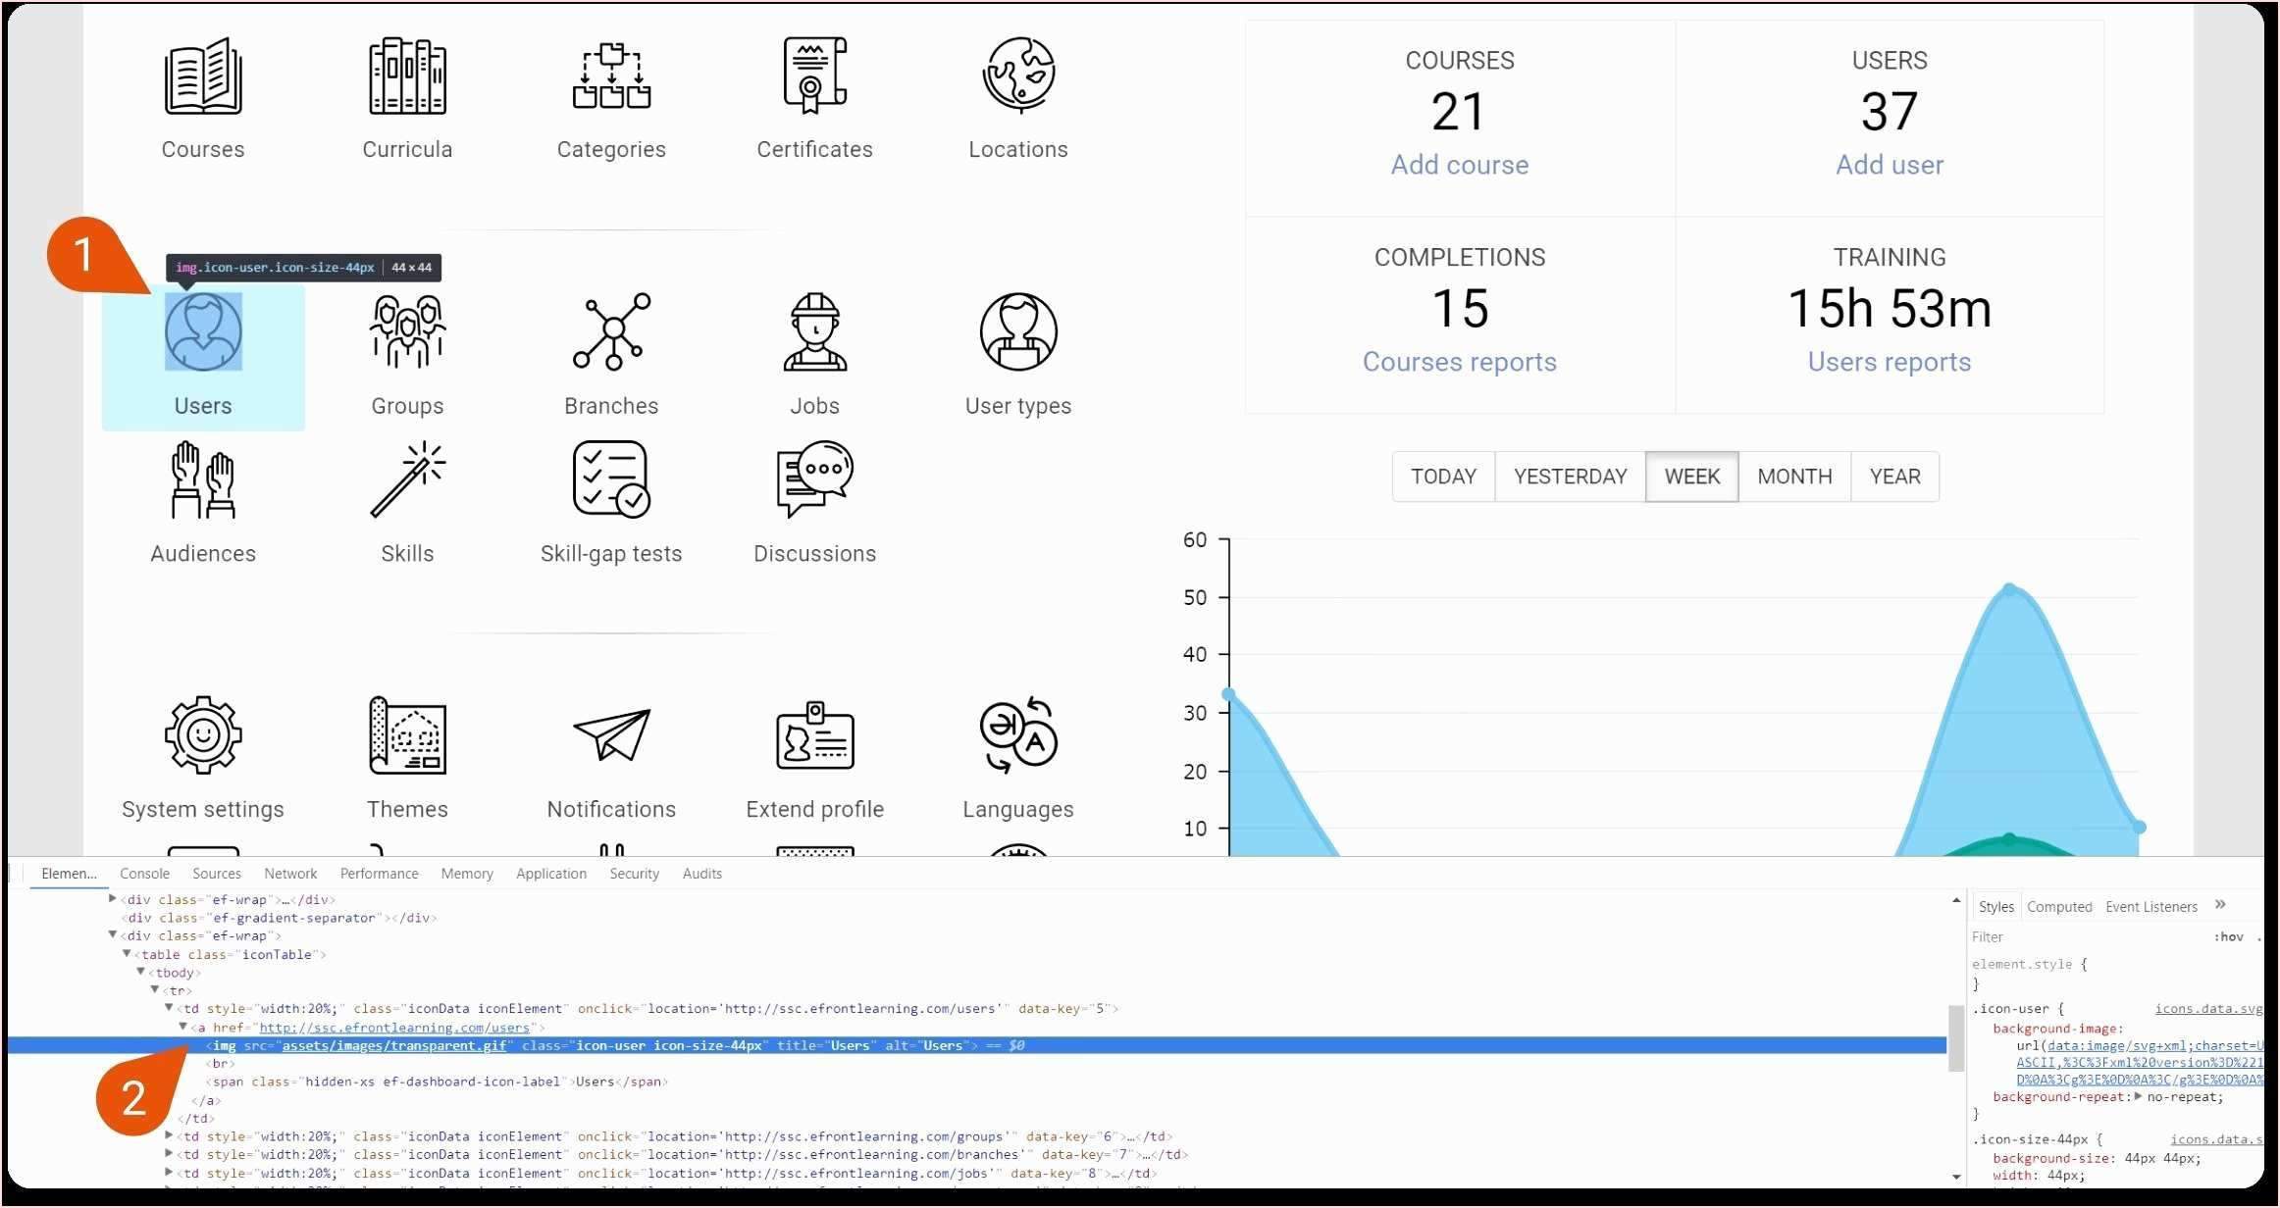The width and height of the screenshot is (2280, 1208).
Task: Open the Notifications paper plane icon
Action: [x=611, y=735]
